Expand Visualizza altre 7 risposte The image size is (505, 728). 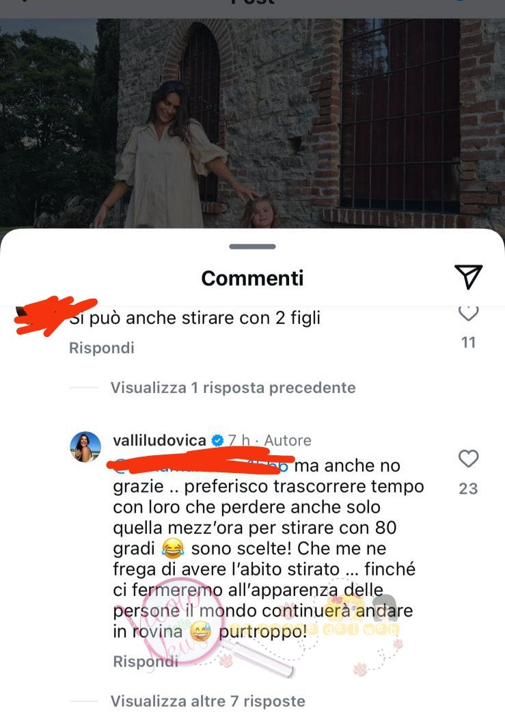click(208, 701)
